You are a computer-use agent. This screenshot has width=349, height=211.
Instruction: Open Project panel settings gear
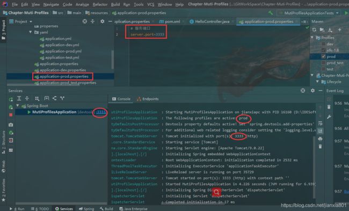tap(102, 21)
